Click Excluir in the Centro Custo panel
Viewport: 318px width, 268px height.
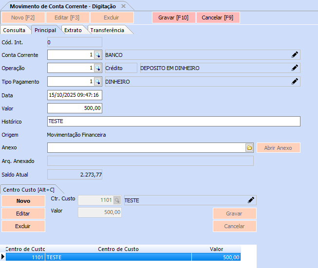[23, 226]
